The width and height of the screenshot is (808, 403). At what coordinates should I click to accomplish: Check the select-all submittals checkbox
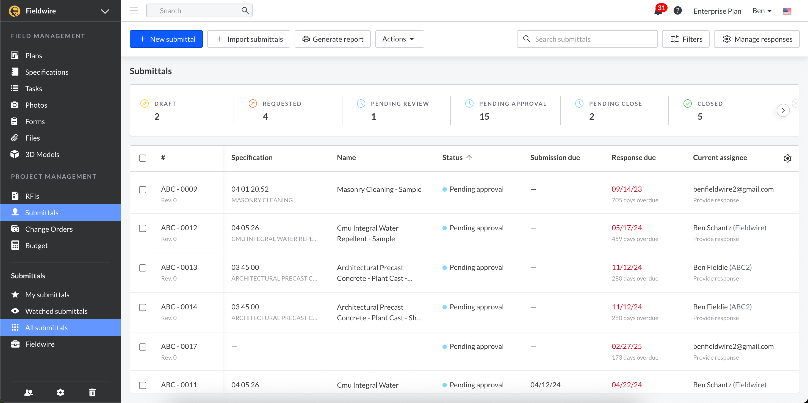click(143, 158)
